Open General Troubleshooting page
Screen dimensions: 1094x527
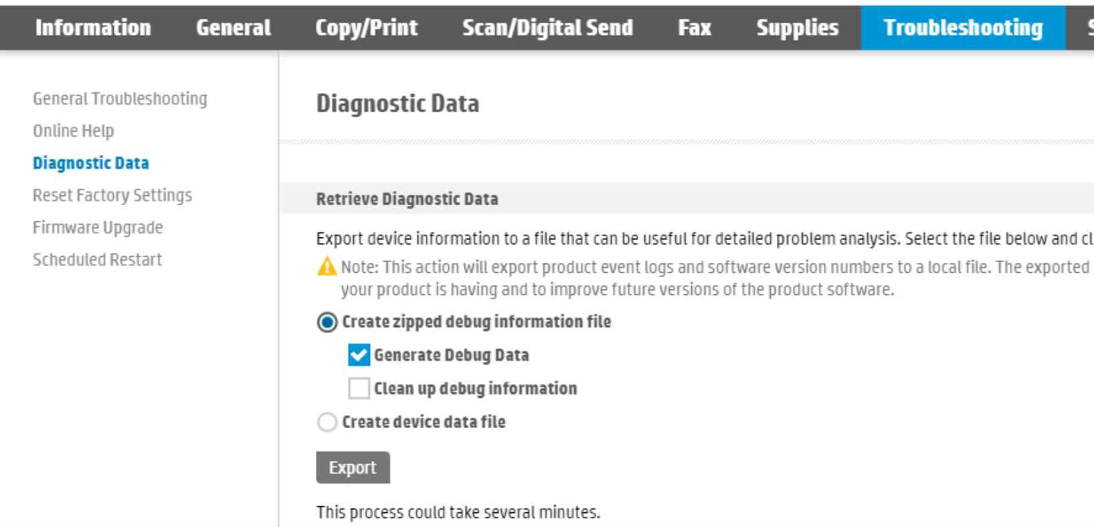[x=120, y=98]
